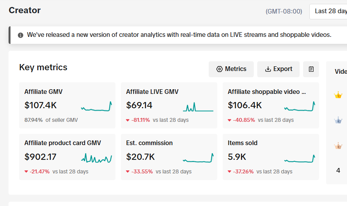Click the silver crown rank 2 icon

338,121
